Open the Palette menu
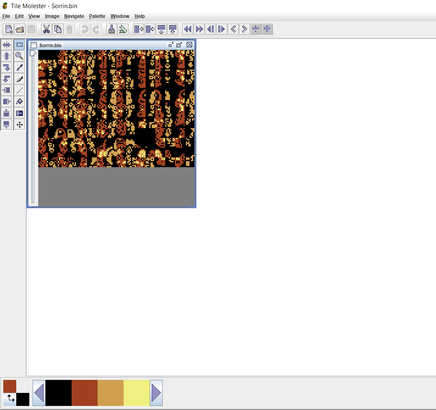Viewport: 436px width, 410px height. [x=97, y=16]
